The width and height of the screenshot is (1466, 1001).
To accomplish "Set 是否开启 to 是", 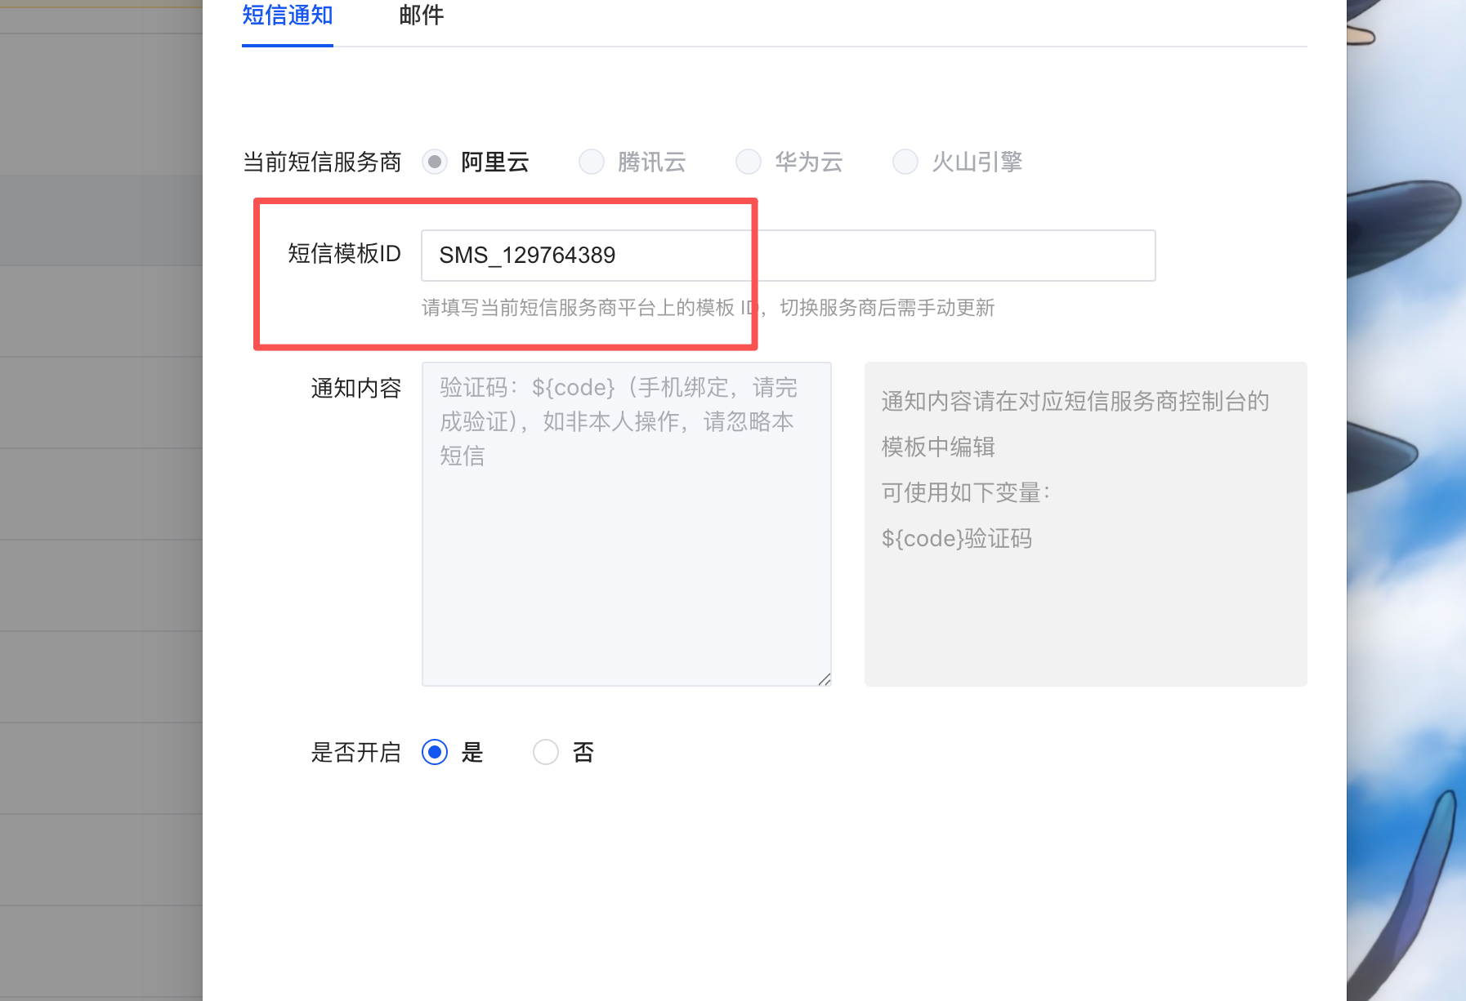I will (x=435, y=752).
